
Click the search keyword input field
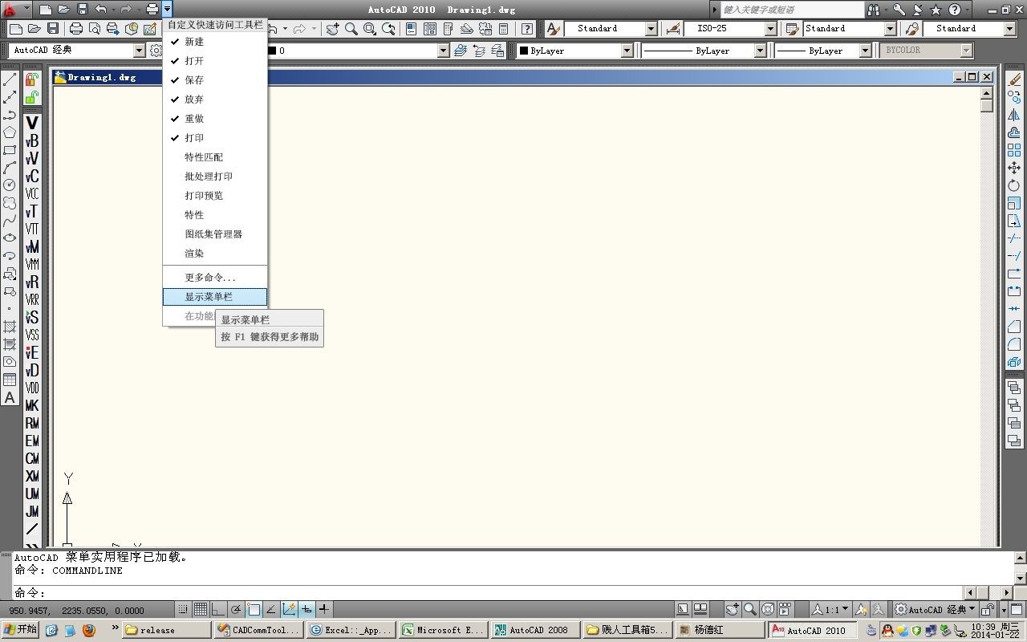[790, 10]
